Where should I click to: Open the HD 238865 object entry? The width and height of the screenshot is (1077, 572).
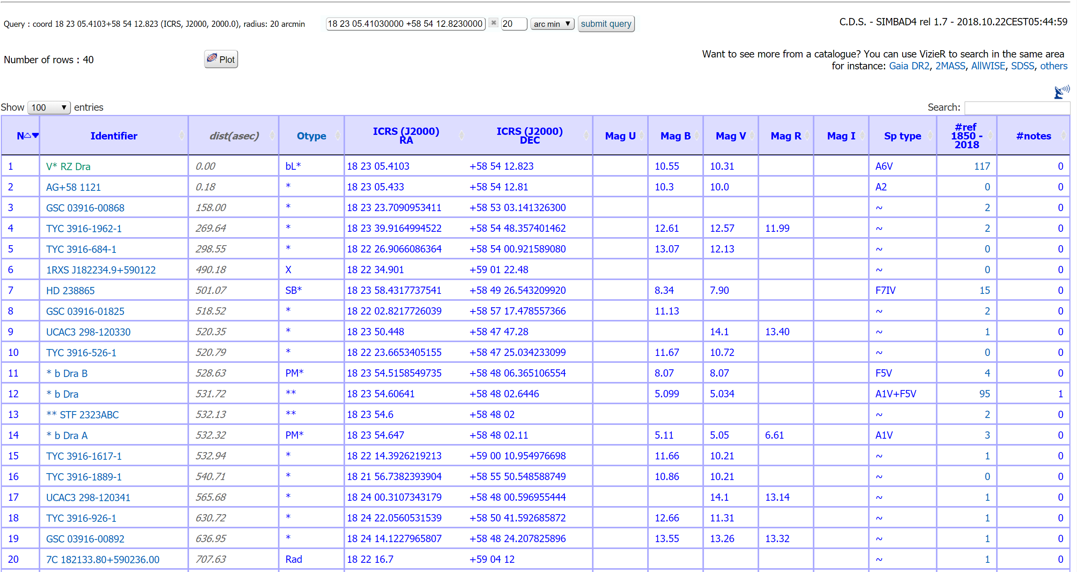click(x=70, y=290)
